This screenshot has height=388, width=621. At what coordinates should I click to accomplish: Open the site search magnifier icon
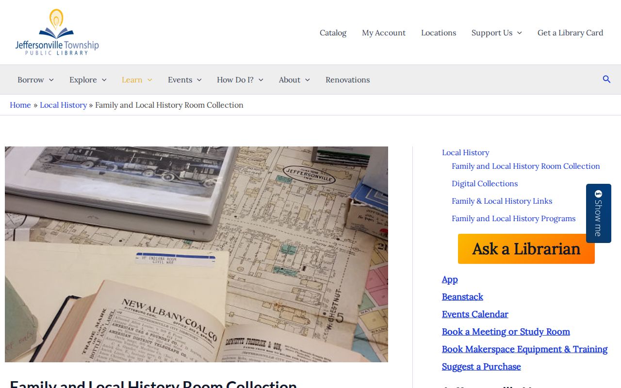pos(606,80)
